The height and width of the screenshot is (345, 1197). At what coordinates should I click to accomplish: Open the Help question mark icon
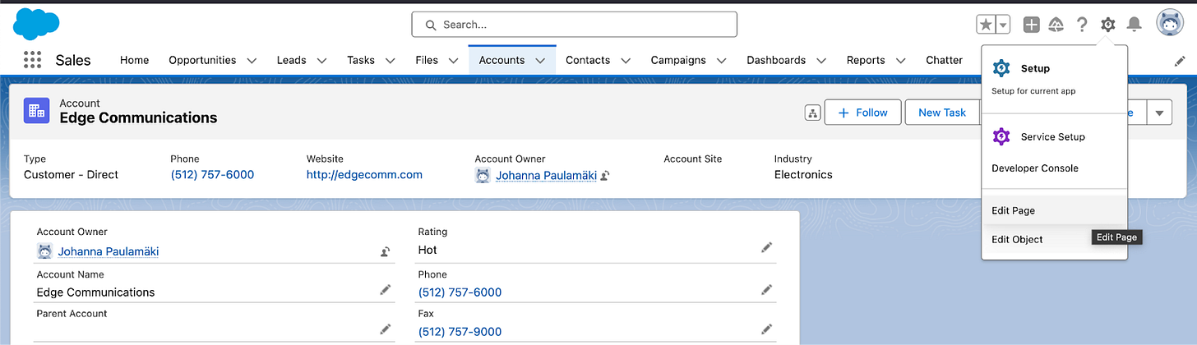pyautogui.click(x=1082, y=25)
